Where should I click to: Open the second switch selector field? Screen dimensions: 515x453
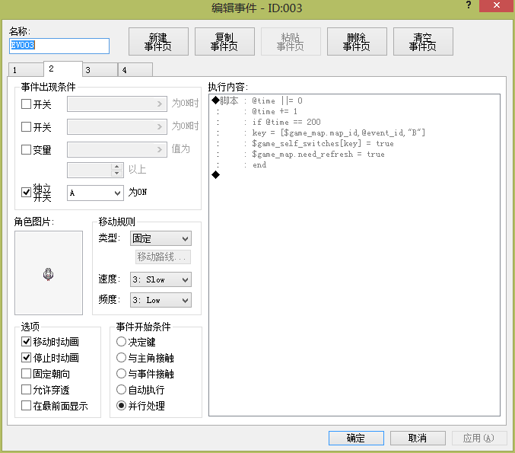point(117,126)
